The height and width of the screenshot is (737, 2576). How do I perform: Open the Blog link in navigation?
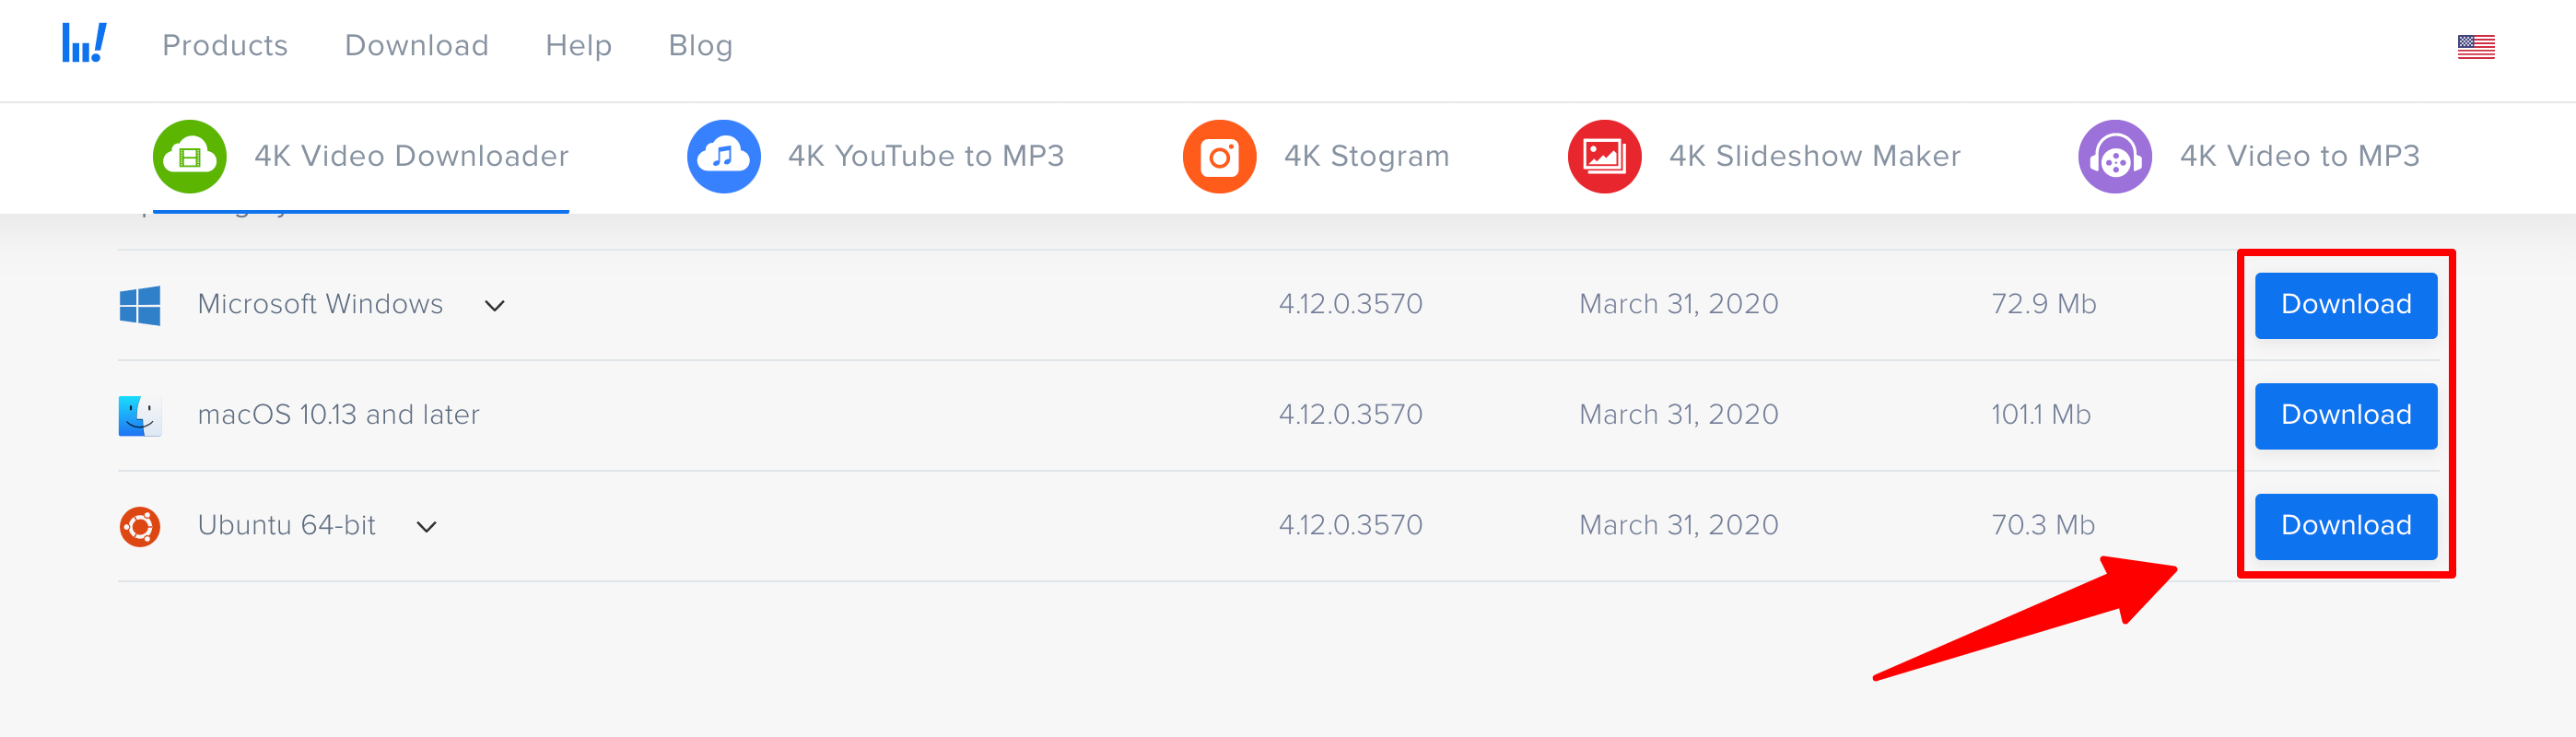click(x=700, y=46)
